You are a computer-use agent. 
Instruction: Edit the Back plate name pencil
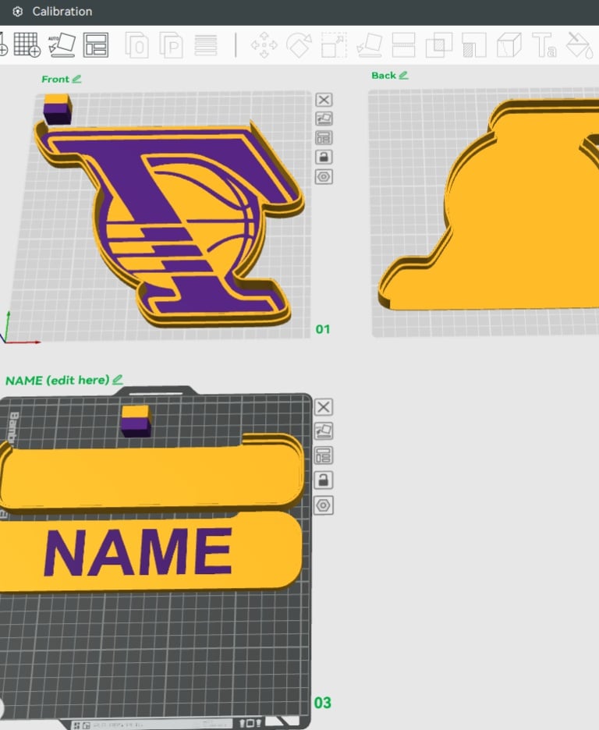403,75
